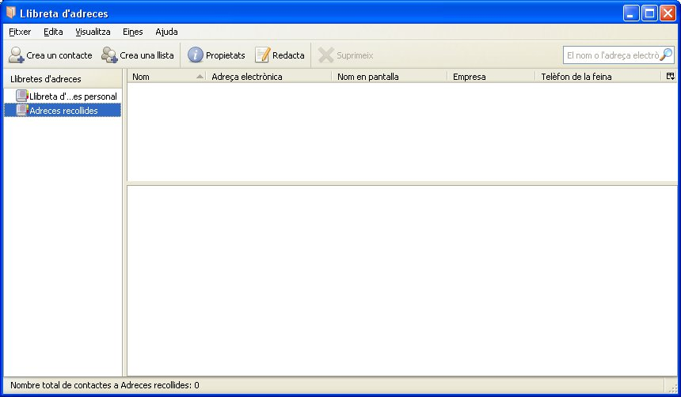Click the Crea una llista icon
Image resolution: width=681 pixels, height=397 pixels.
pos(109,55)
